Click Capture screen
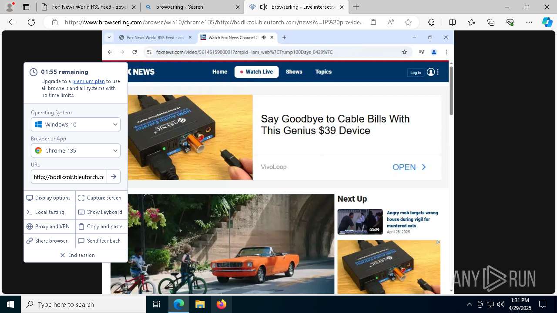This screenshot has height=313, width=557. coord(101,198)
